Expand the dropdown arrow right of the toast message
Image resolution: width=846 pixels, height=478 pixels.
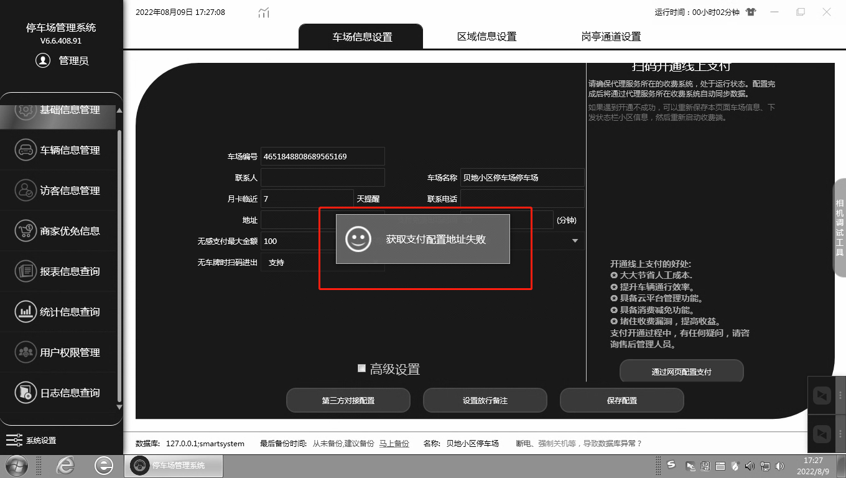tap(575, 241)
